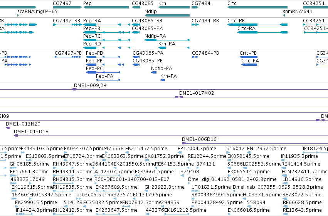Image resolution: width=328 pixels, height=216 pixels.
Task: Click protein CG43085-PB
Action: (148, 61)
